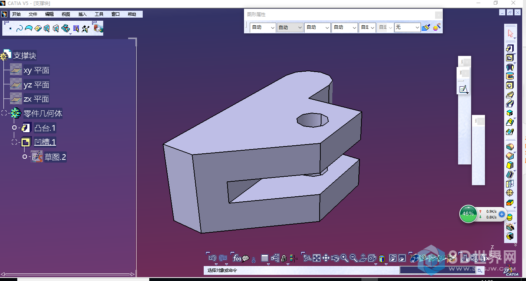The width and height of the screenshot is (526, 281).
Task: Select the Shaft revolve tool
Action: pyautogui.click(x=510, y=67)
